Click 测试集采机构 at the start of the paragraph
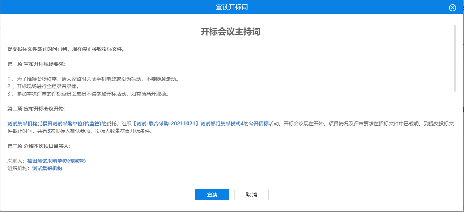The image size is (464, 212). 22,124
